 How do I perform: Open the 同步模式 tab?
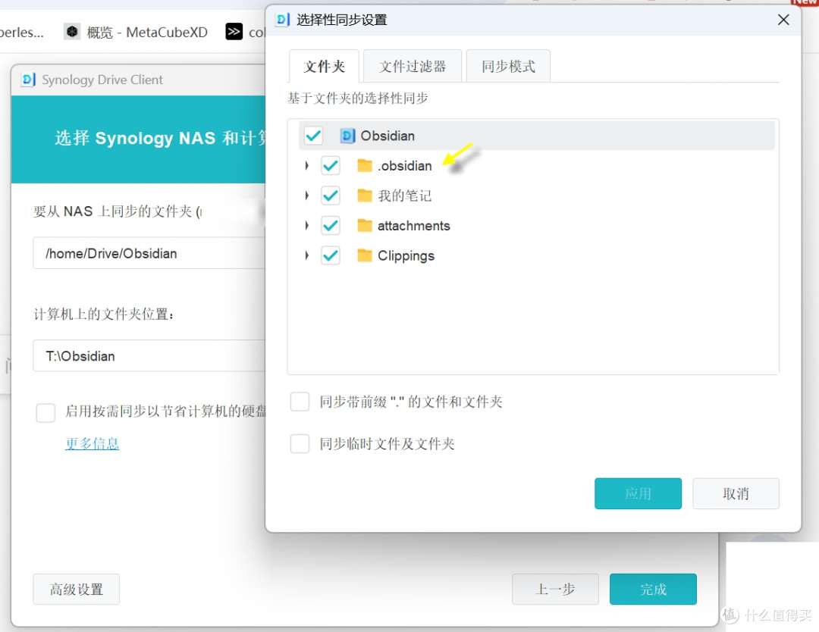pos(508,66)
